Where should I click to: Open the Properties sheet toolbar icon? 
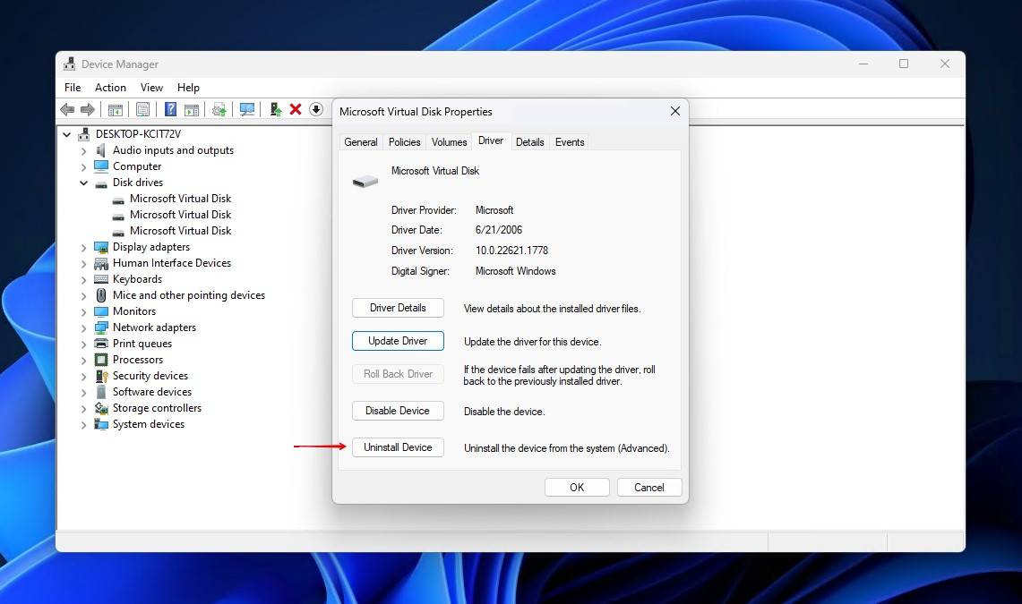142,109
